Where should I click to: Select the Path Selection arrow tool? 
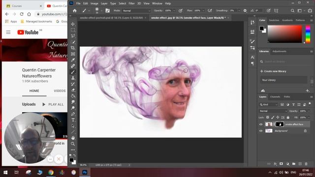[73, 126]
